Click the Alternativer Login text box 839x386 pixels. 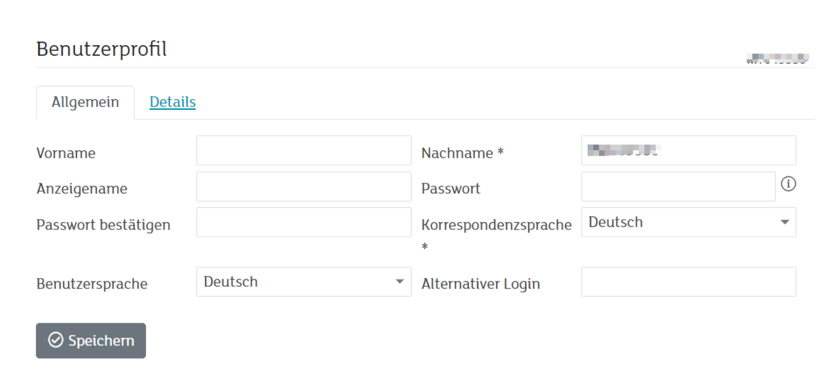[x=688, y=282]
